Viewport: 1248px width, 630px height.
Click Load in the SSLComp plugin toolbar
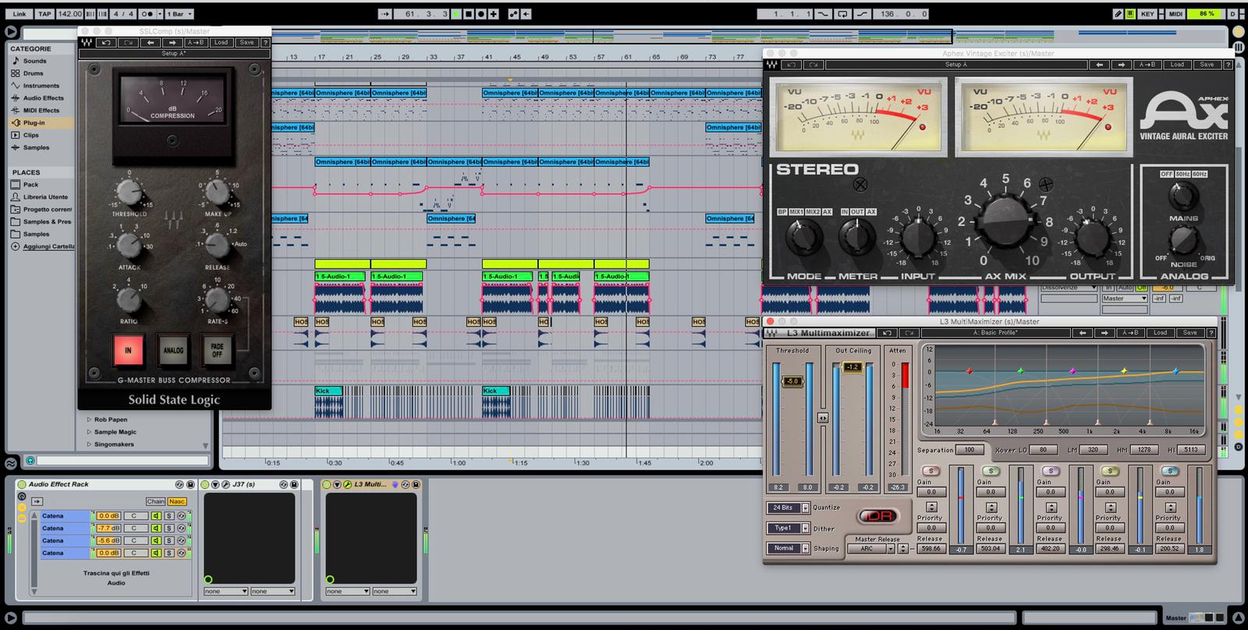pyautogui.click(x=222, y=42)
